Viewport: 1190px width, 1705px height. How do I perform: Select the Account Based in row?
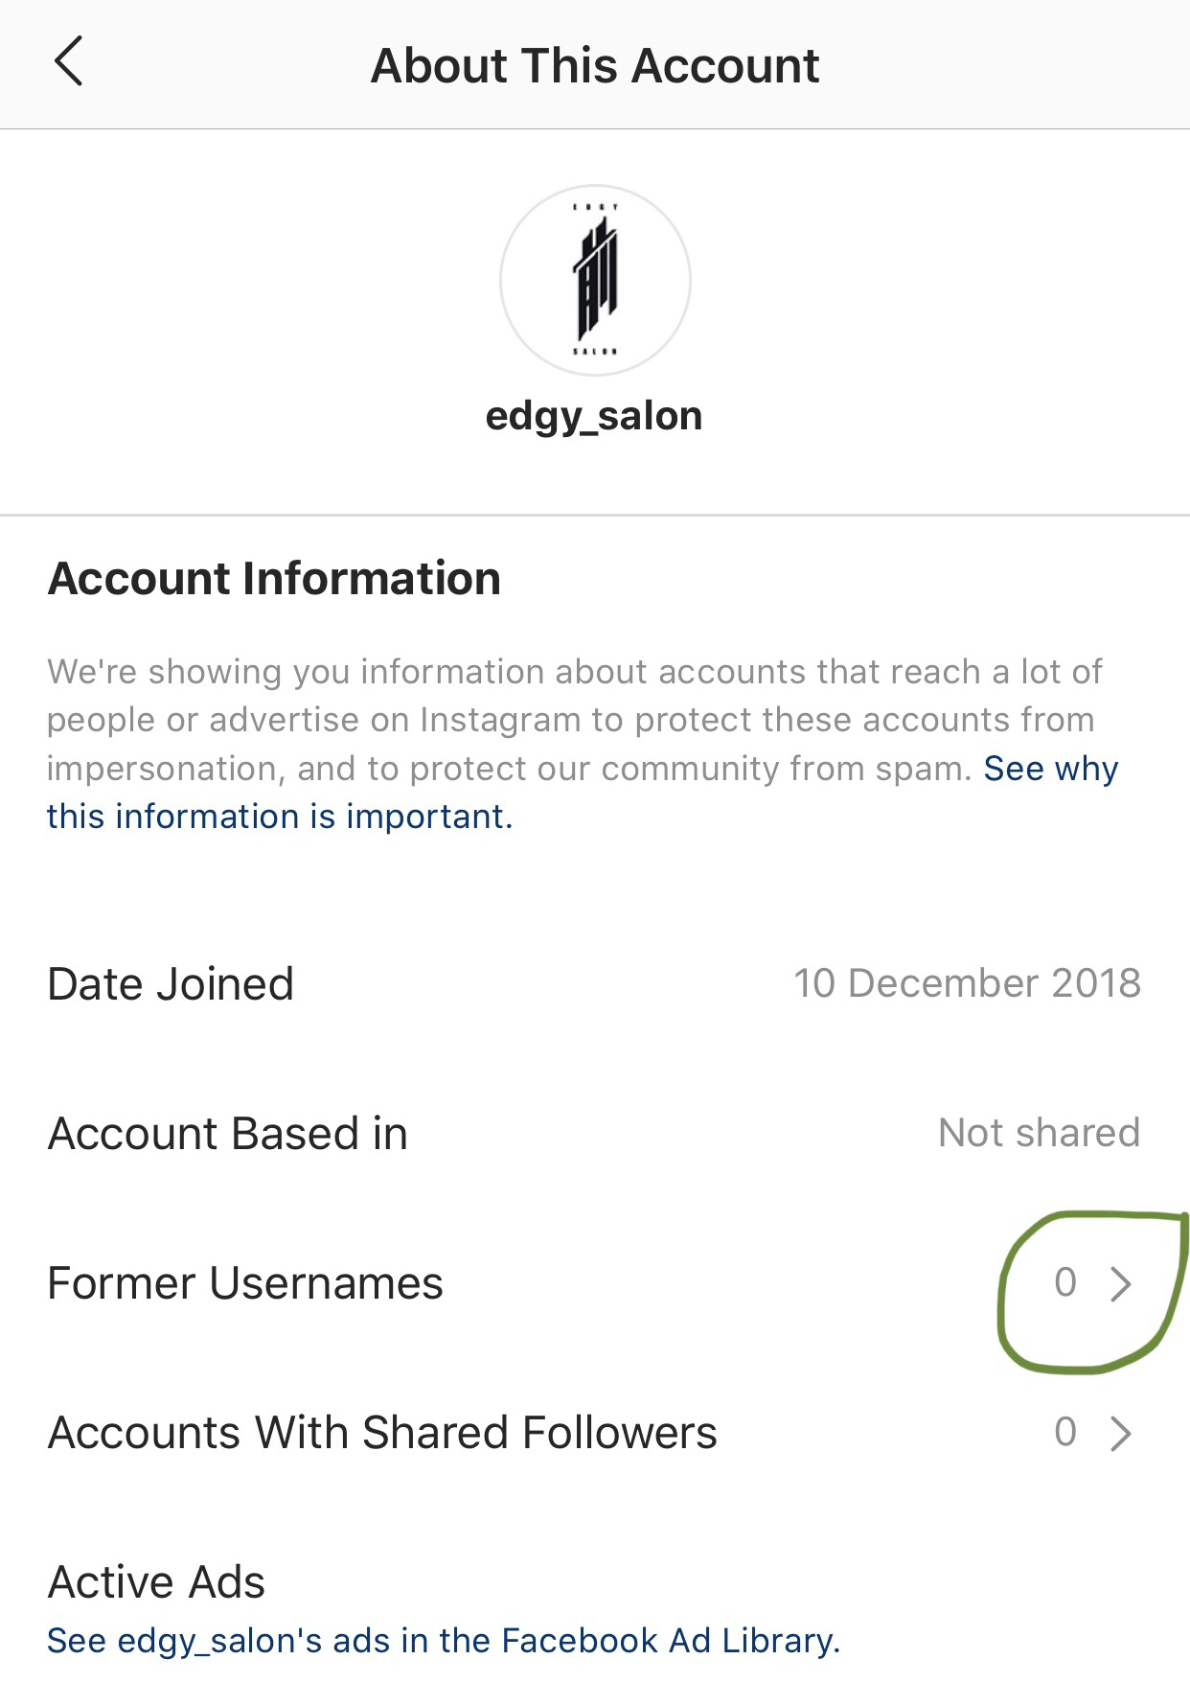point(595,1134)
